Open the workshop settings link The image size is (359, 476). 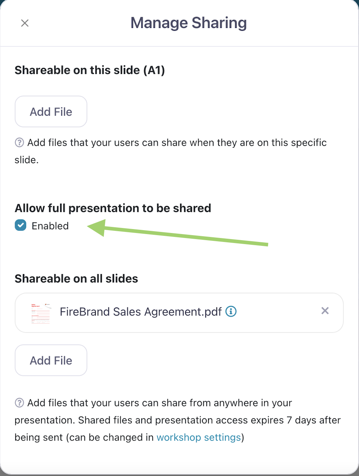pos(199,437)
